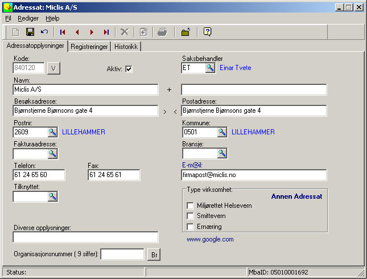
Task: Click the Postnr field showing 2609
Action: (30, 132)
